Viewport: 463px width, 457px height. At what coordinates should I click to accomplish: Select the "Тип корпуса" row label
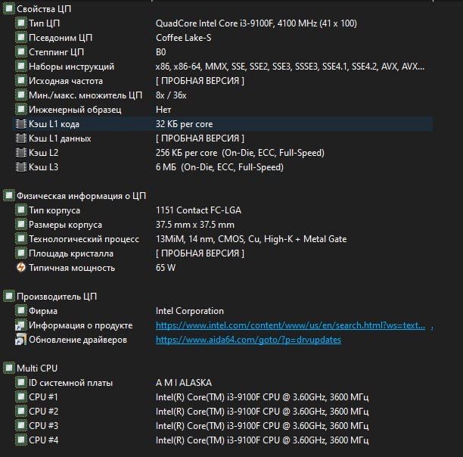coord(54,210)
